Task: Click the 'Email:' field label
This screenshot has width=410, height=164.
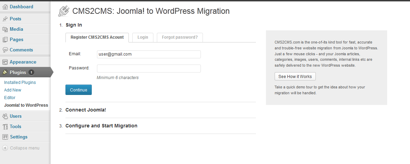Action: (75, 54)
